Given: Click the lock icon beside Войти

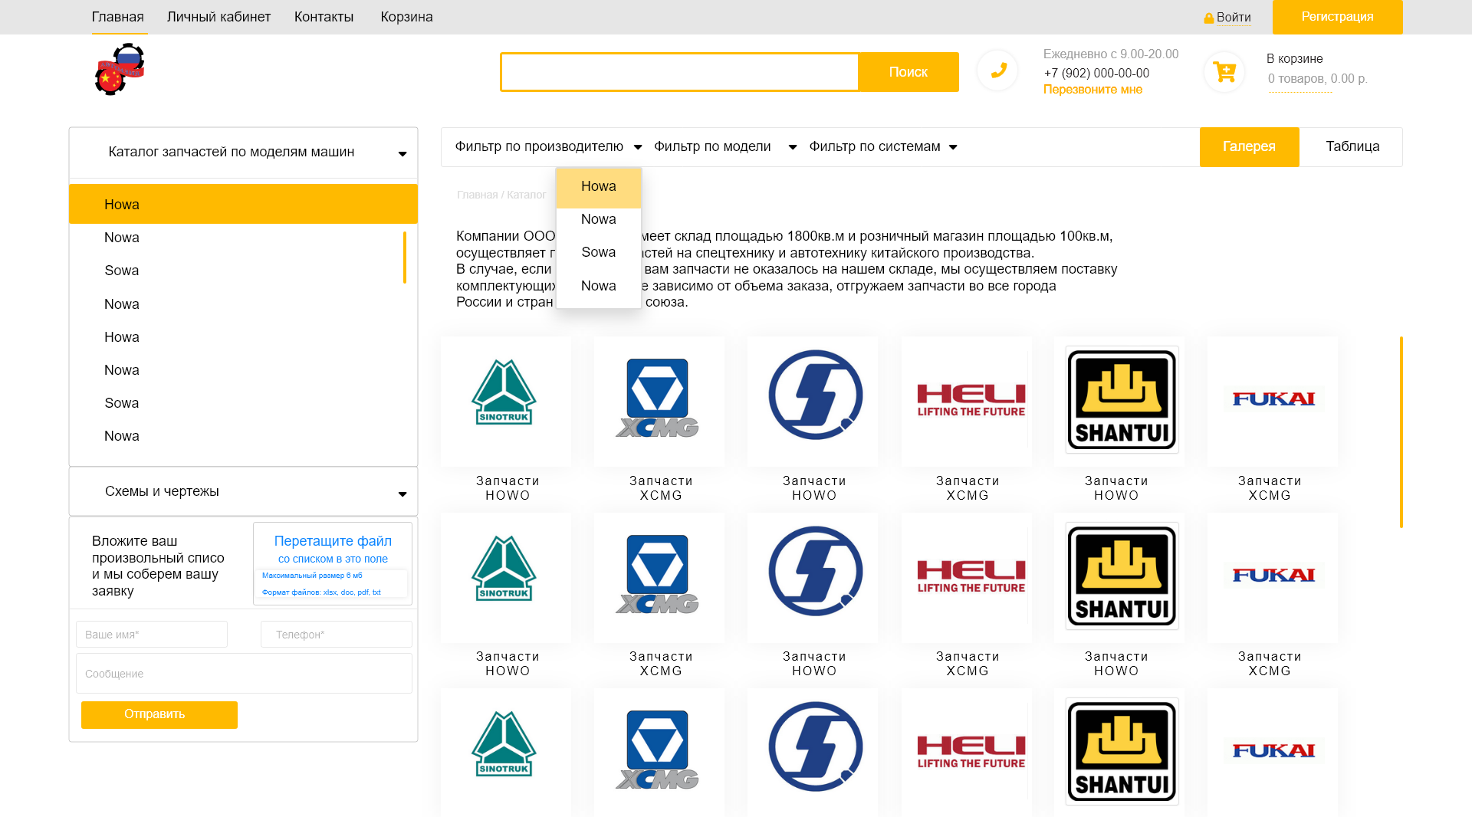Looking at the screenshot, I should 1208,18.
